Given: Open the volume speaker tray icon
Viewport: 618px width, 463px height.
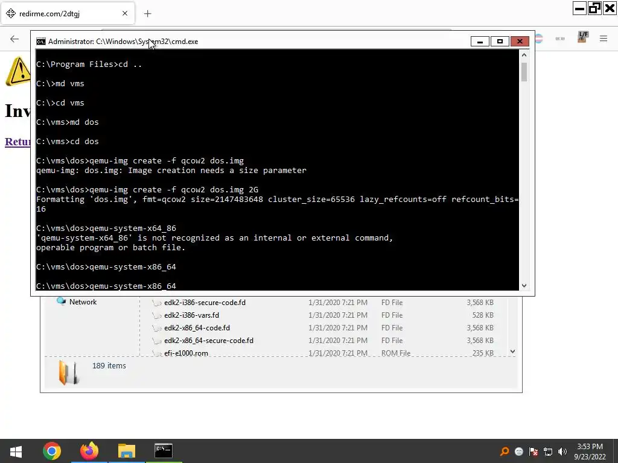Looking at the screenshot, I should point(562,452).
